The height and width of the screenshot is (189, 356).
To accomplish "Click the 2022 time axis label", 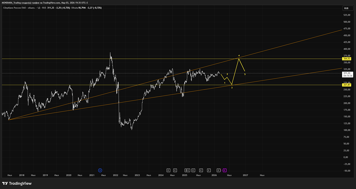I will click(x=116, y=175).
